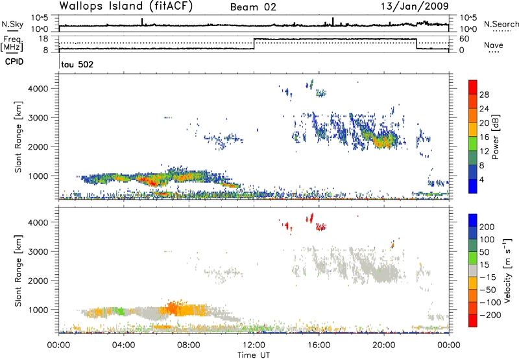Click the "4" value on the Power colorbar

(x=481, y=179)
